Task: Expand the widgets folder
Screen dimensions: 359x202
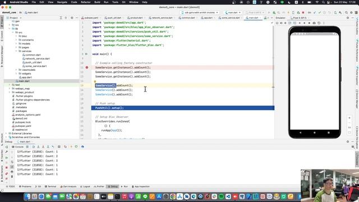Action: pyautogui.click(x=16, y=74)
